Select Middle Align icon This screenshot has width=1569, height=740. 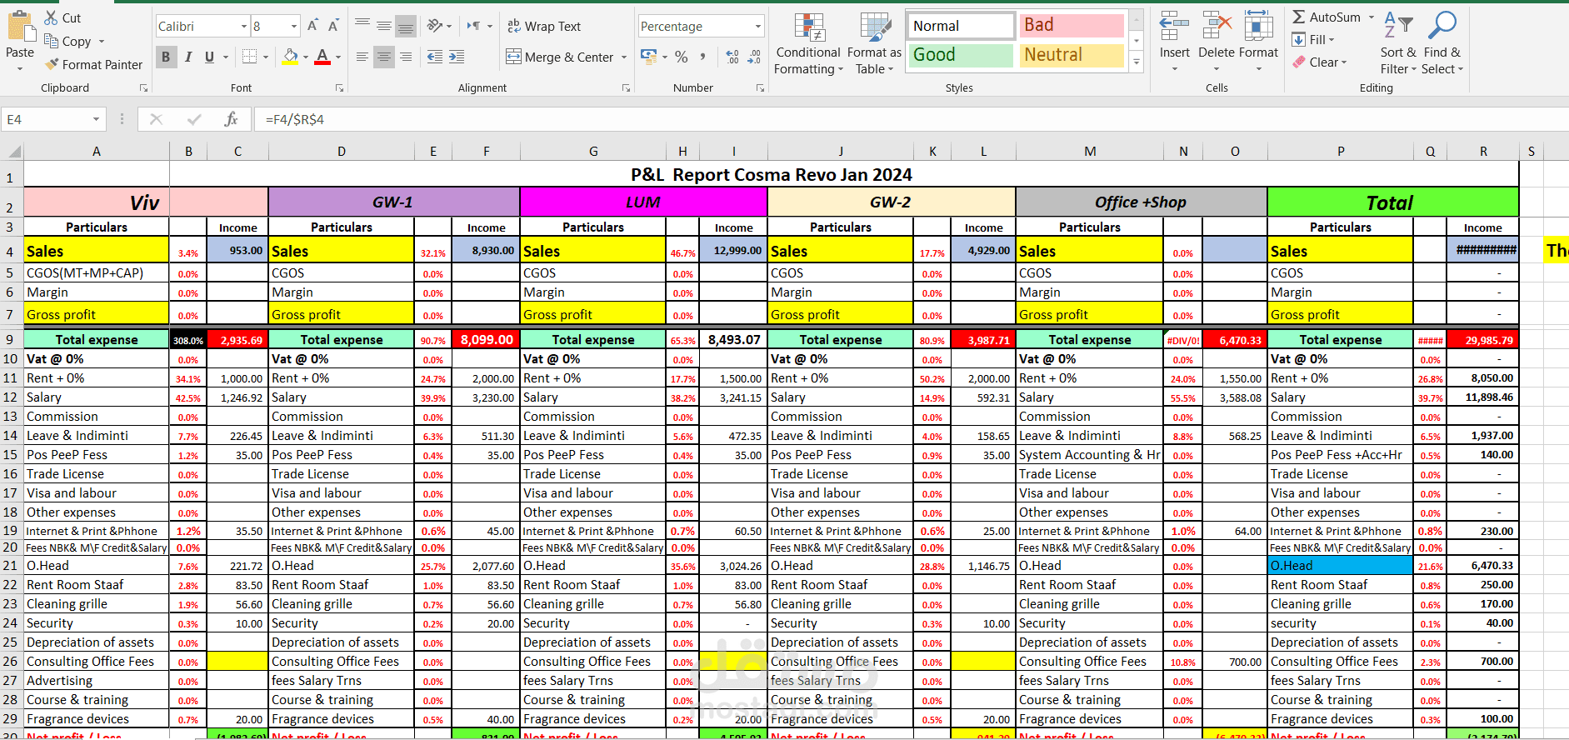pos(384,26)
